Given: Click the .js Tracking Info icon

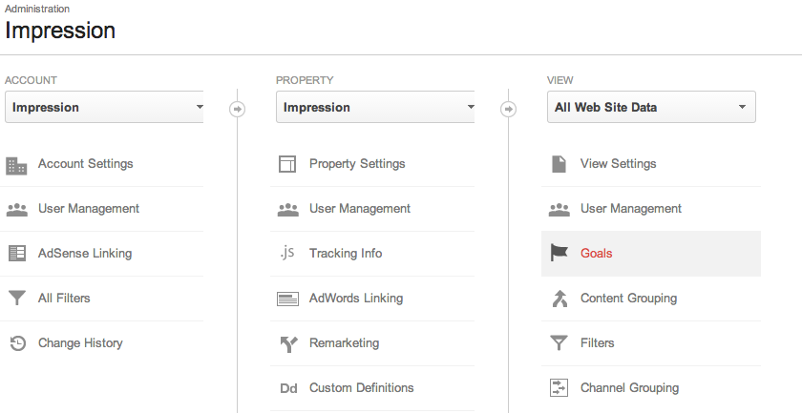Looking at the screenshot, I should (287, 254).
